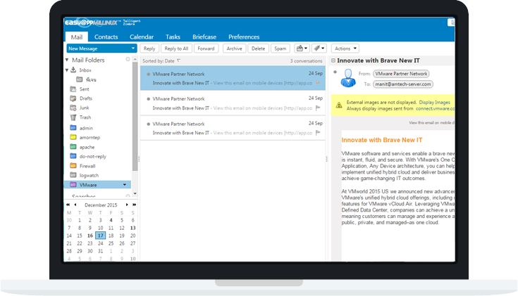Collapse the email header in reading pane
The width and height of the screenshot is (518, 296).
tap(333, 60)
